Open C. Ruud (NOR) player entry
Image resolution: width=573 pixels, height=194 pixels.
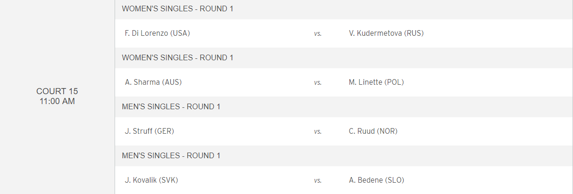pyautogui.click(x=373, y=131)
